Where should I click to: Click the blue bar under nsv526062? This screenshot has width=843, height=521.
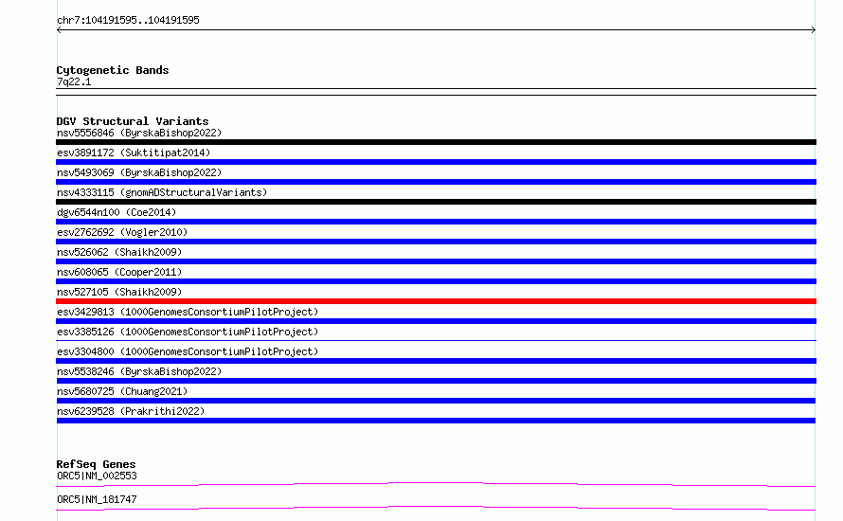pyautogui.click(x=436, y=261)
